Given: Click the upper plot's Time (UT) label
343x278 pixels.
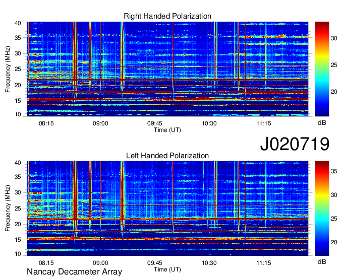Looking at the screenshot, I should pos(167,130).
